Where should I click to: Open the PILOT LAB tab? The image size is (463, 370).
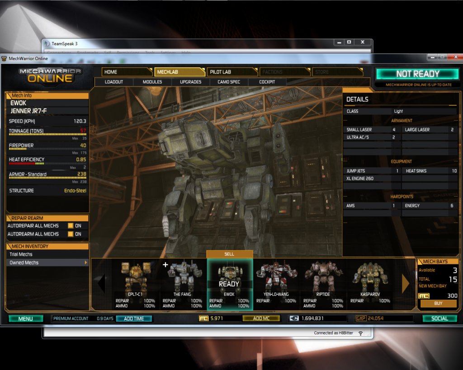coord(232,72)
